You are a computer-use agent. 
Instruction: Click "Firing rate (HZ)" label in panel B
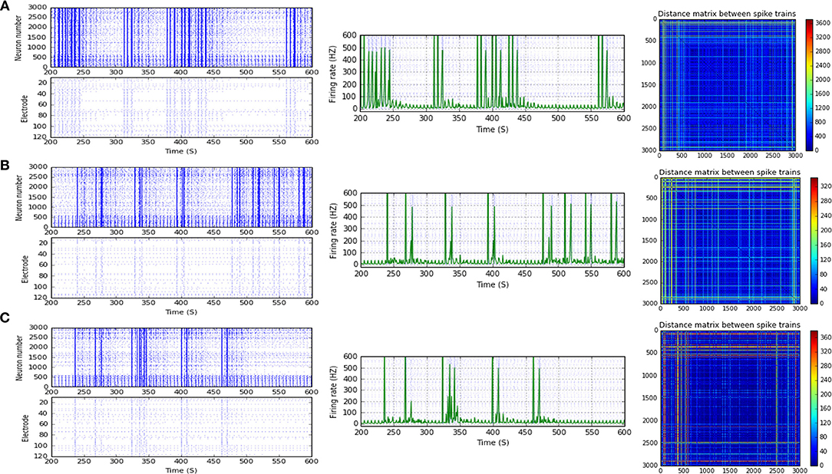(x=333, y=231)
